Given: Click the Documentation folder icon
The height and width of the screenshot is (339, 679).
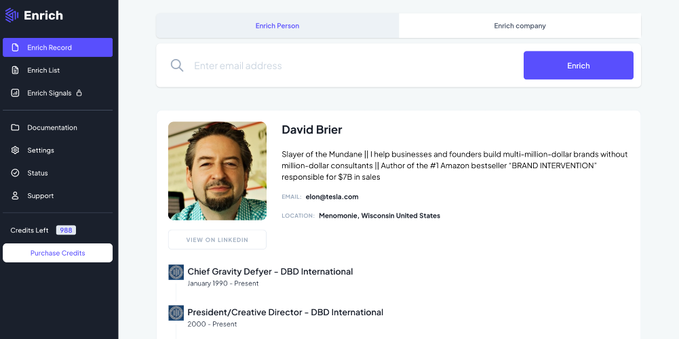Looking at the screenshot, I should coord(15,127).
